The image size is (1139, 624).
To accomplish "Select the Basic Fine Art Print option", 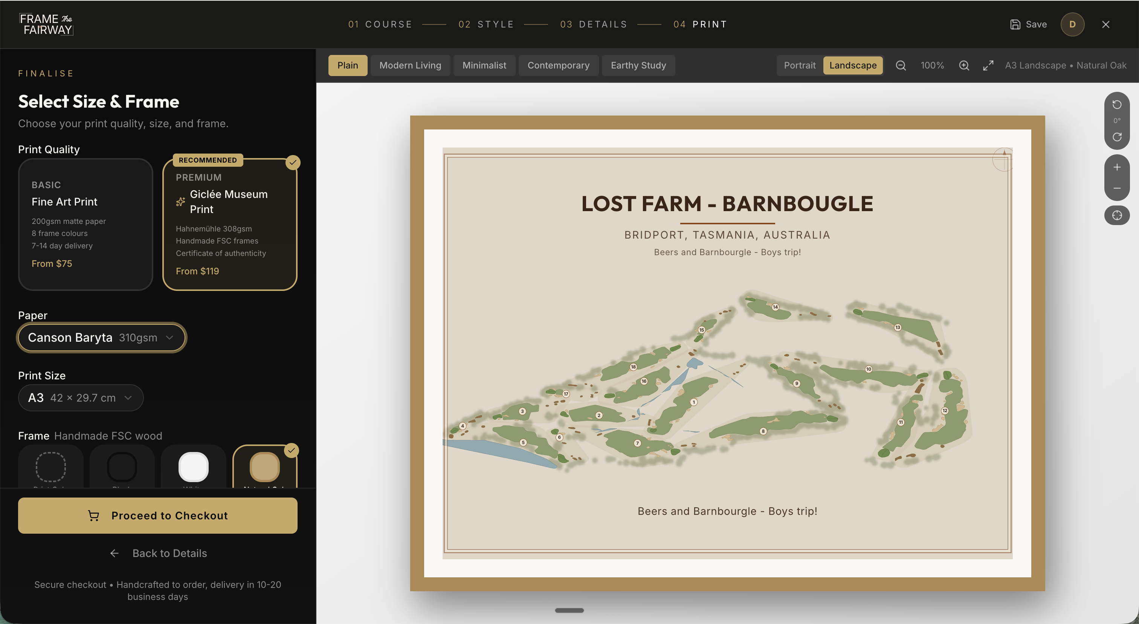I will point(86,224).
